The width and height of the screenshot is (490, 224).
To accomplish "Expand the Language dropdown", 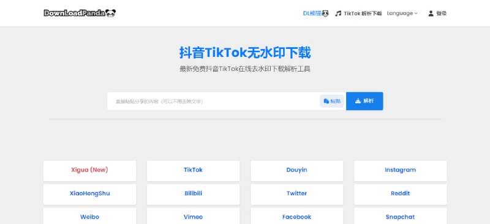I will [x=402, y=13].
